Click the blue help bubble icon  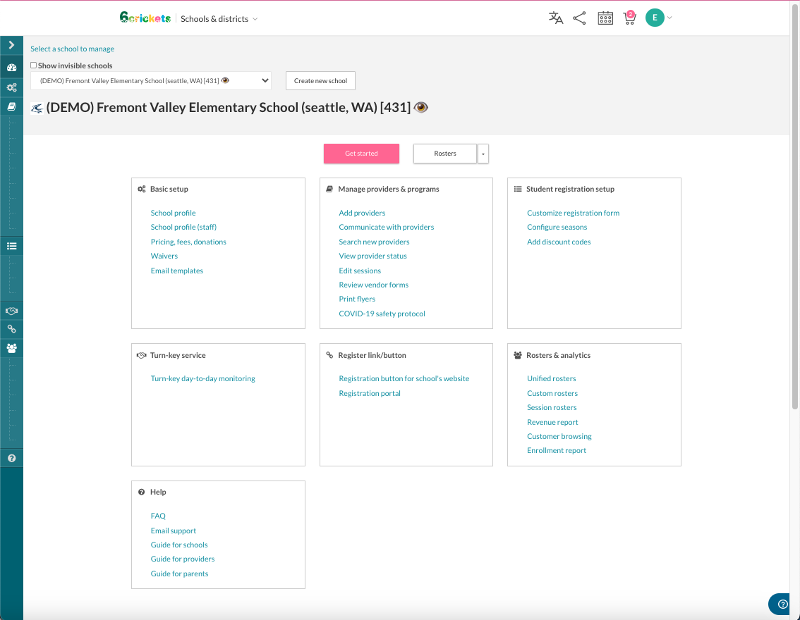(x=782, y=604)
